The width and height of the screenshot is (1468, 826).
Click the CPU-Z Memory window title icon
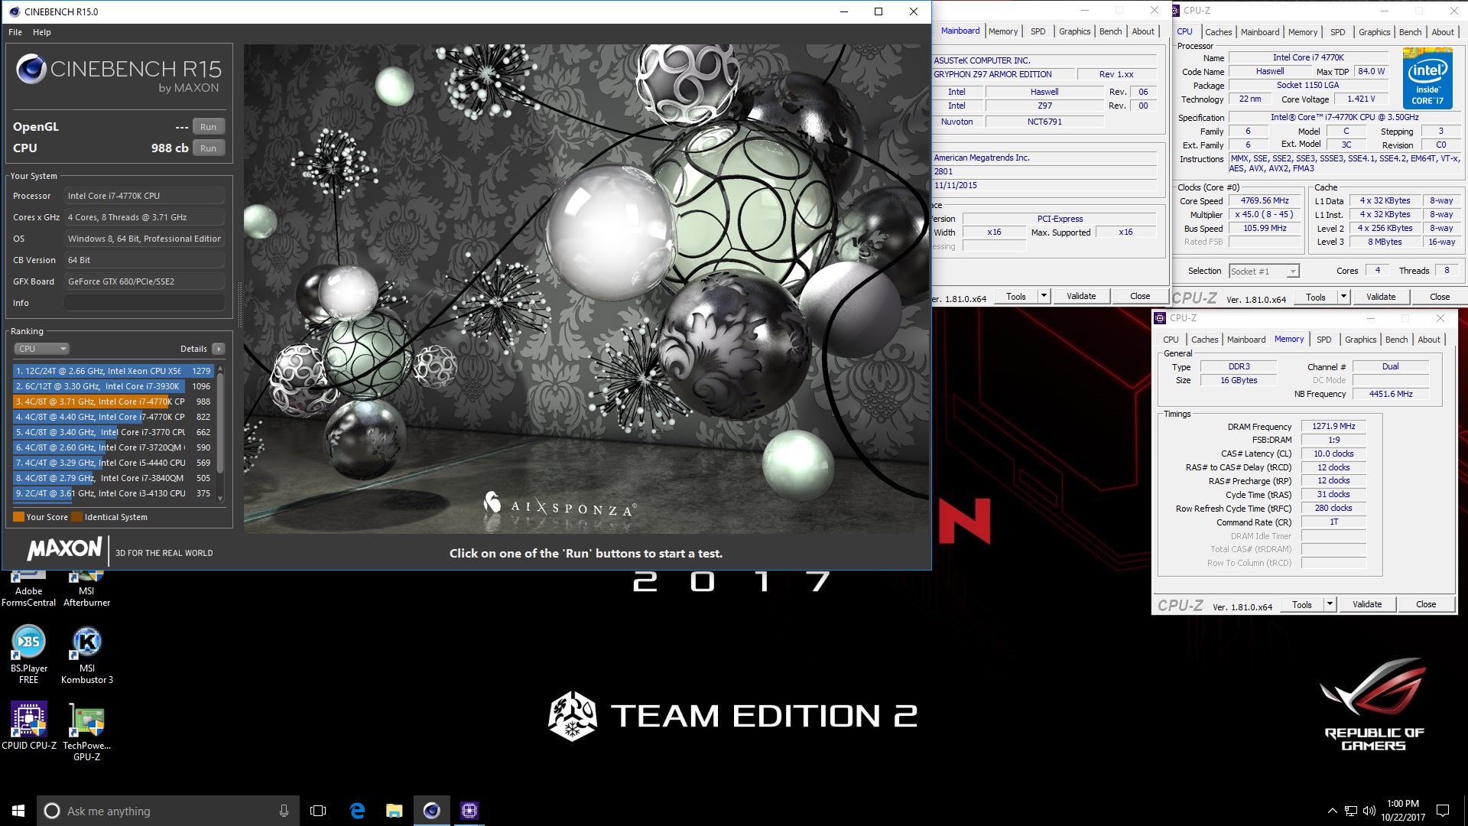(1160, 318)
